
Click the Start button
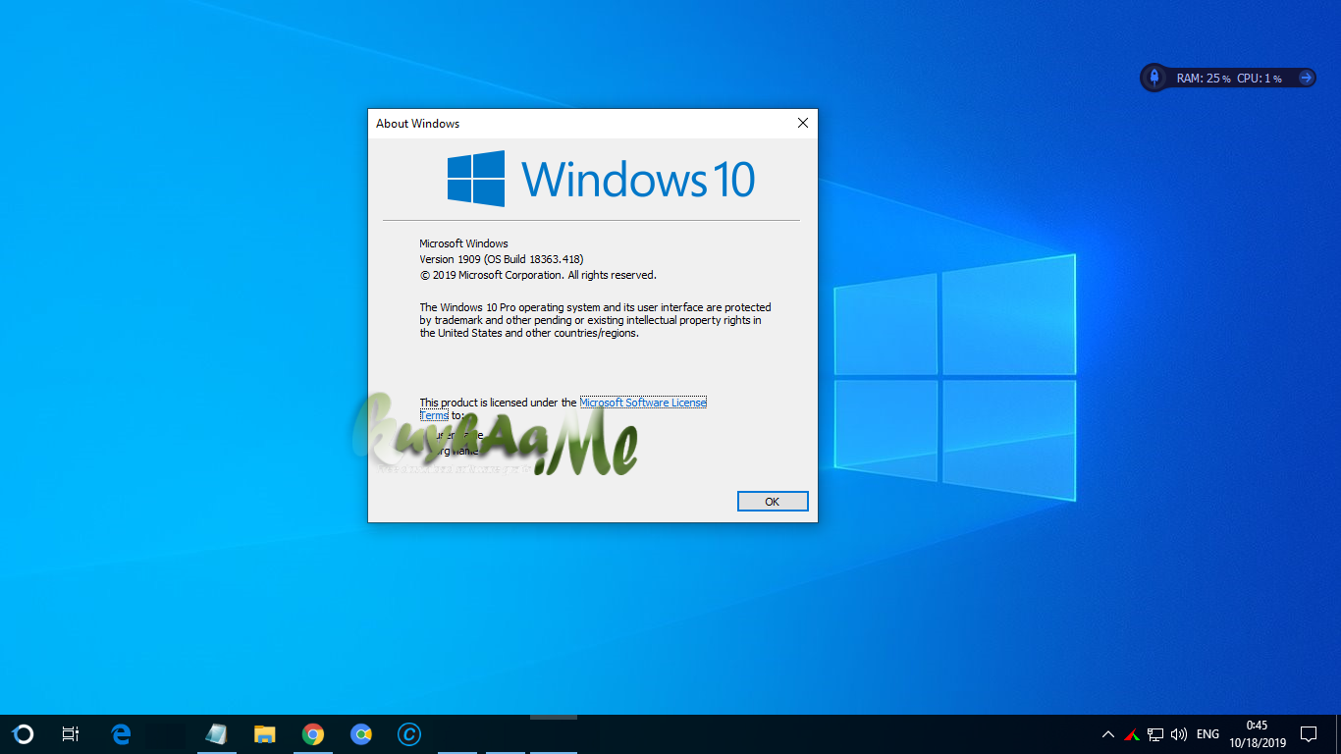coord(22,733)
